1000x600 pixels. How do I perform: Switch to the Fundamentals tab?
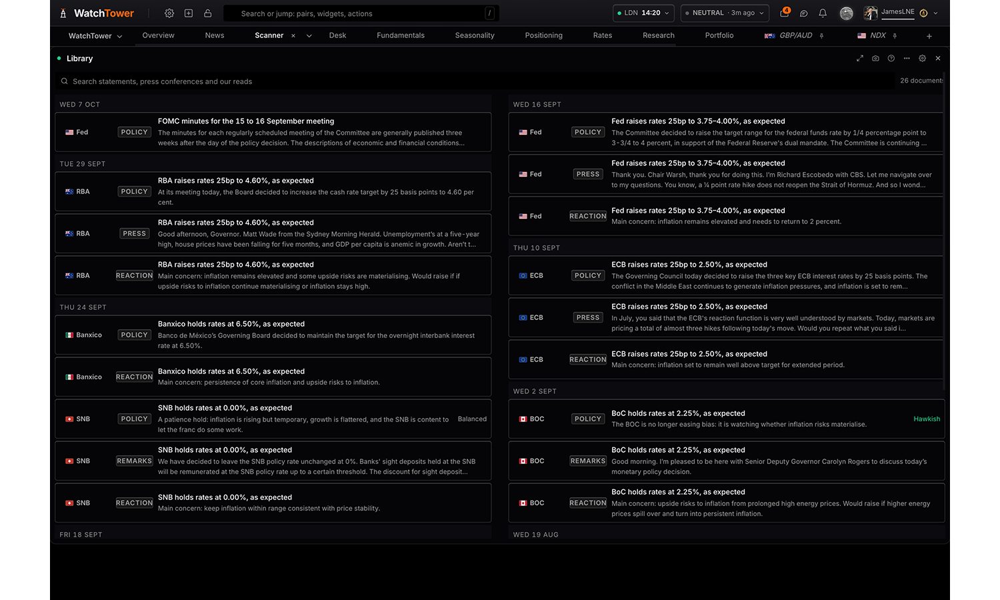401,36
